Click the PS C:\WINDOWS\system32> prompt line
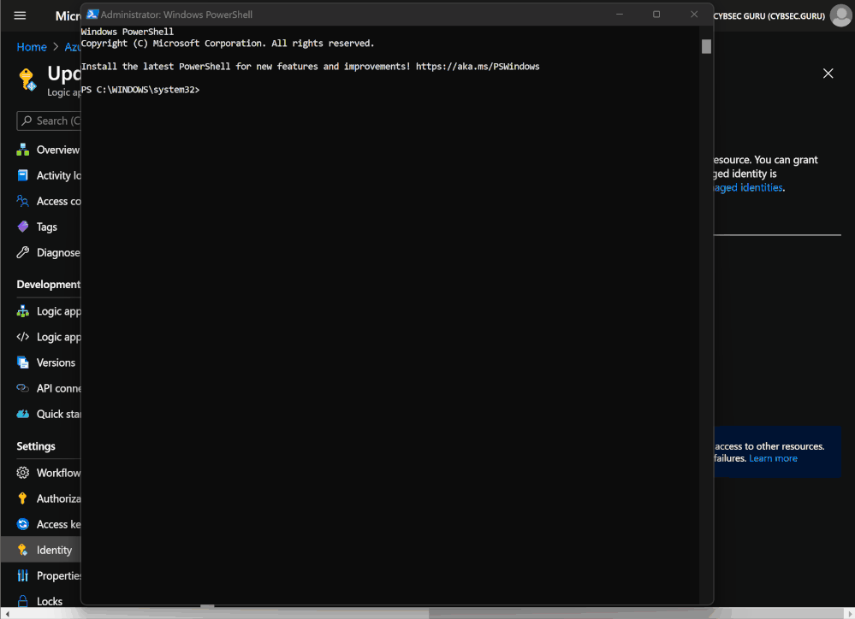The width and height of the screenshot is (855, 619). click(x=140, y=90)
